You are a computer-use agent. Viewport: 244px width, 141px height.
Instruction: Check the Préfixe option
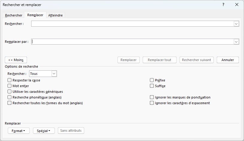pyautogui.click(x=152, y=80)
